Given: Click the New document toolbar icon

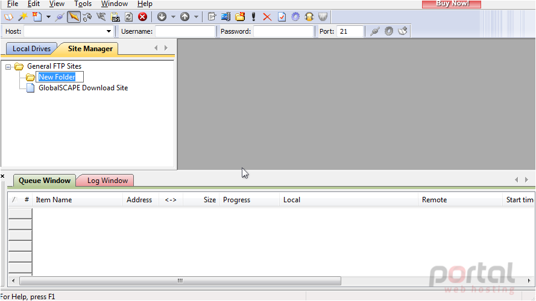Looking at the screenshot, I should point(37,17).
